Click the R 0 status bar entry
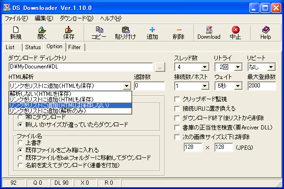284x189 pixels. click(109, 183)
